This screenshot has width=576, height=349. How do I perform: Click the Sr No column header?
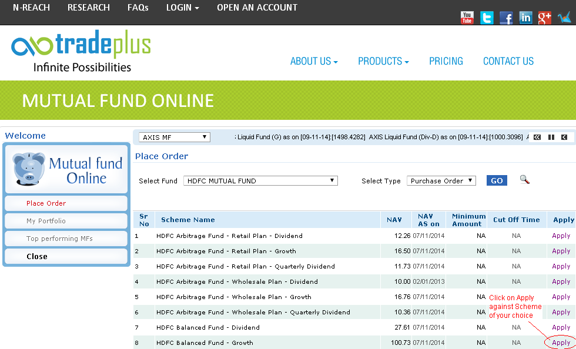click(144, 220)
